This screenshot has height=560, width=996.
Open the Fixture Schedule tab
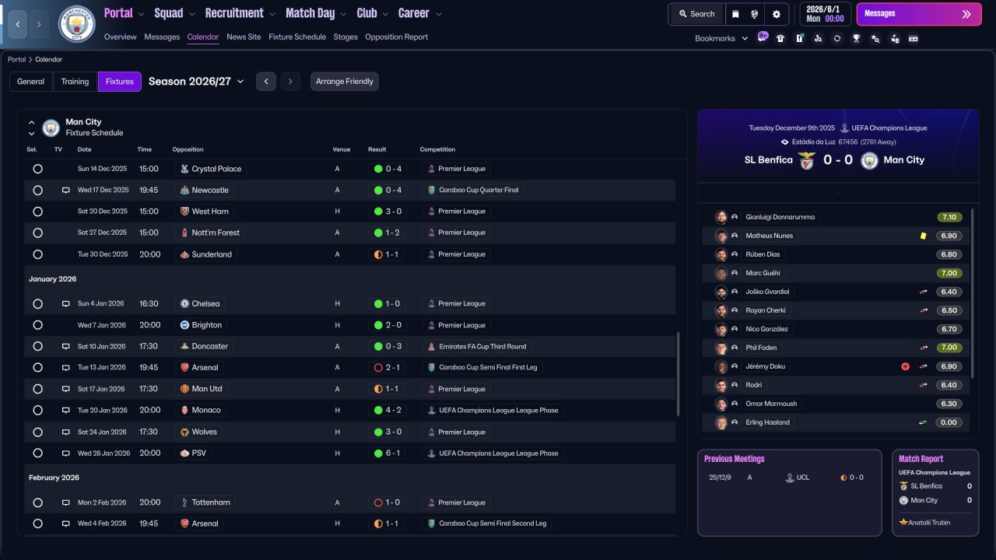297,37
